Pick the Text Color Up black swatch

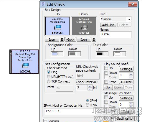(x=102, y=54)
